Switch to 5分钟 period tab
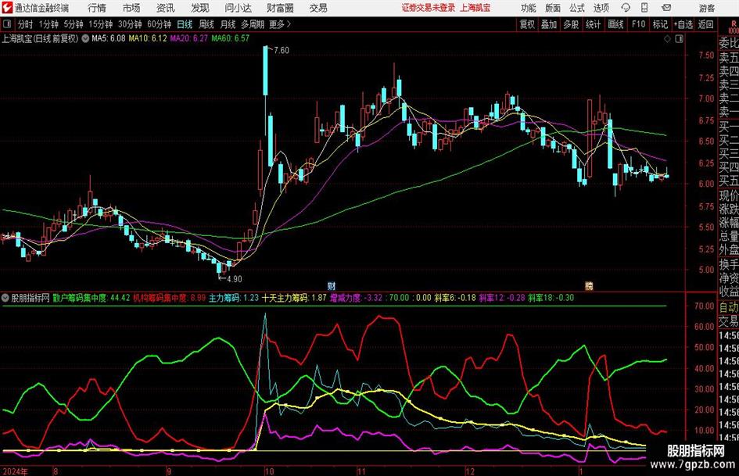Image resolution: width=739 pixels, height=476 pixels. pos(73,24)
